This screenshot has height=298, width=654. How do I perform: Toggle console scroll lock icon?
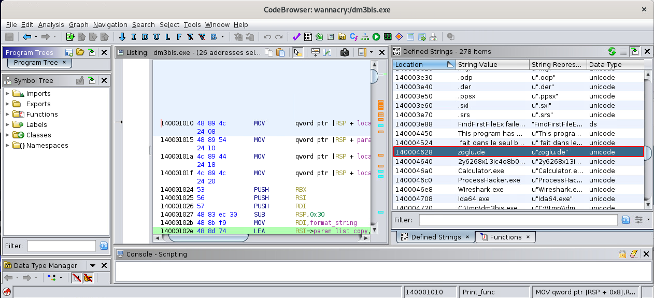pos(622,254)
